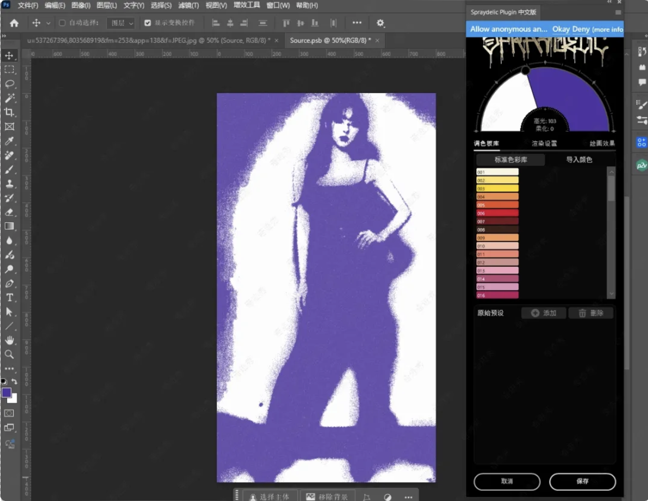Click the 保存 button
The height and width of the screenshot is (501, 648).
click(583, 481)
